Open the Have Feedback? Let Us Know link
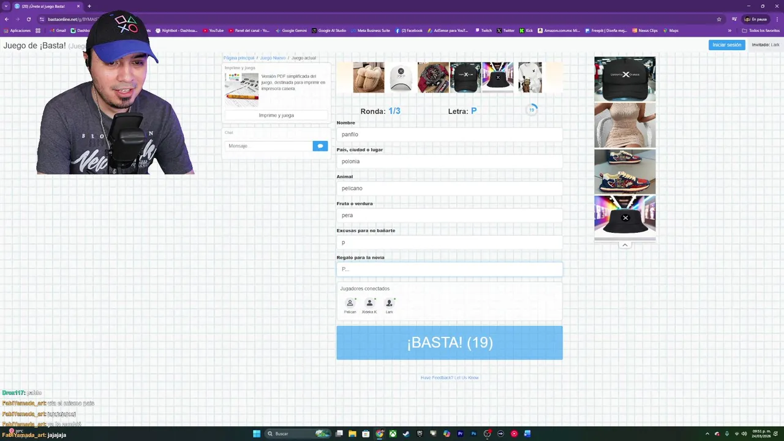 coord(450,377)
